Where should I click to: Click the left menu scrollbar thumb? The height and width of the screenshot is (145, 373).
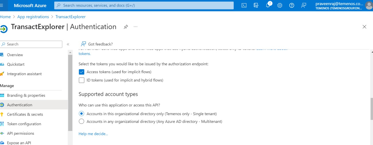point(70,93)
